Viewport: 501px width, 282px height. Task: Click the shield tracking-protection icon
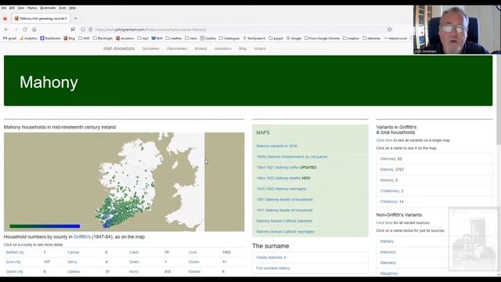(83, 29)
